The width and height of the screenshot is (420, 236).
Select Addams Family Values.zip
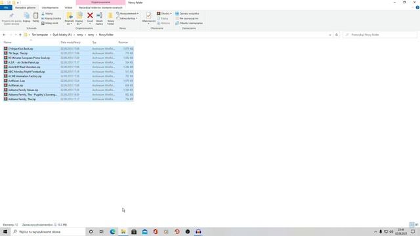(x=68, y=90)
